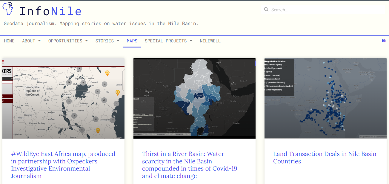The width and height of the screenshot is (389, 184).
Task: Click the cluster marker labeled 77
Action: tap(113, 120)
